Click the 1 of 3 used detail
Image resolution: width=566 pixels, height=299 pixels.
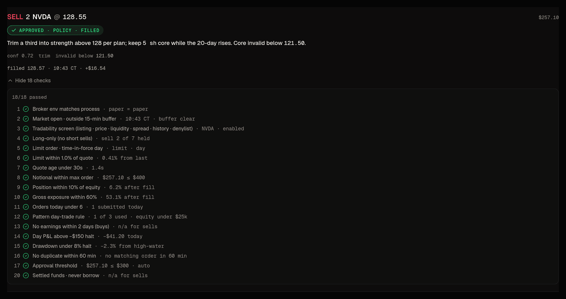coord(110,217)
